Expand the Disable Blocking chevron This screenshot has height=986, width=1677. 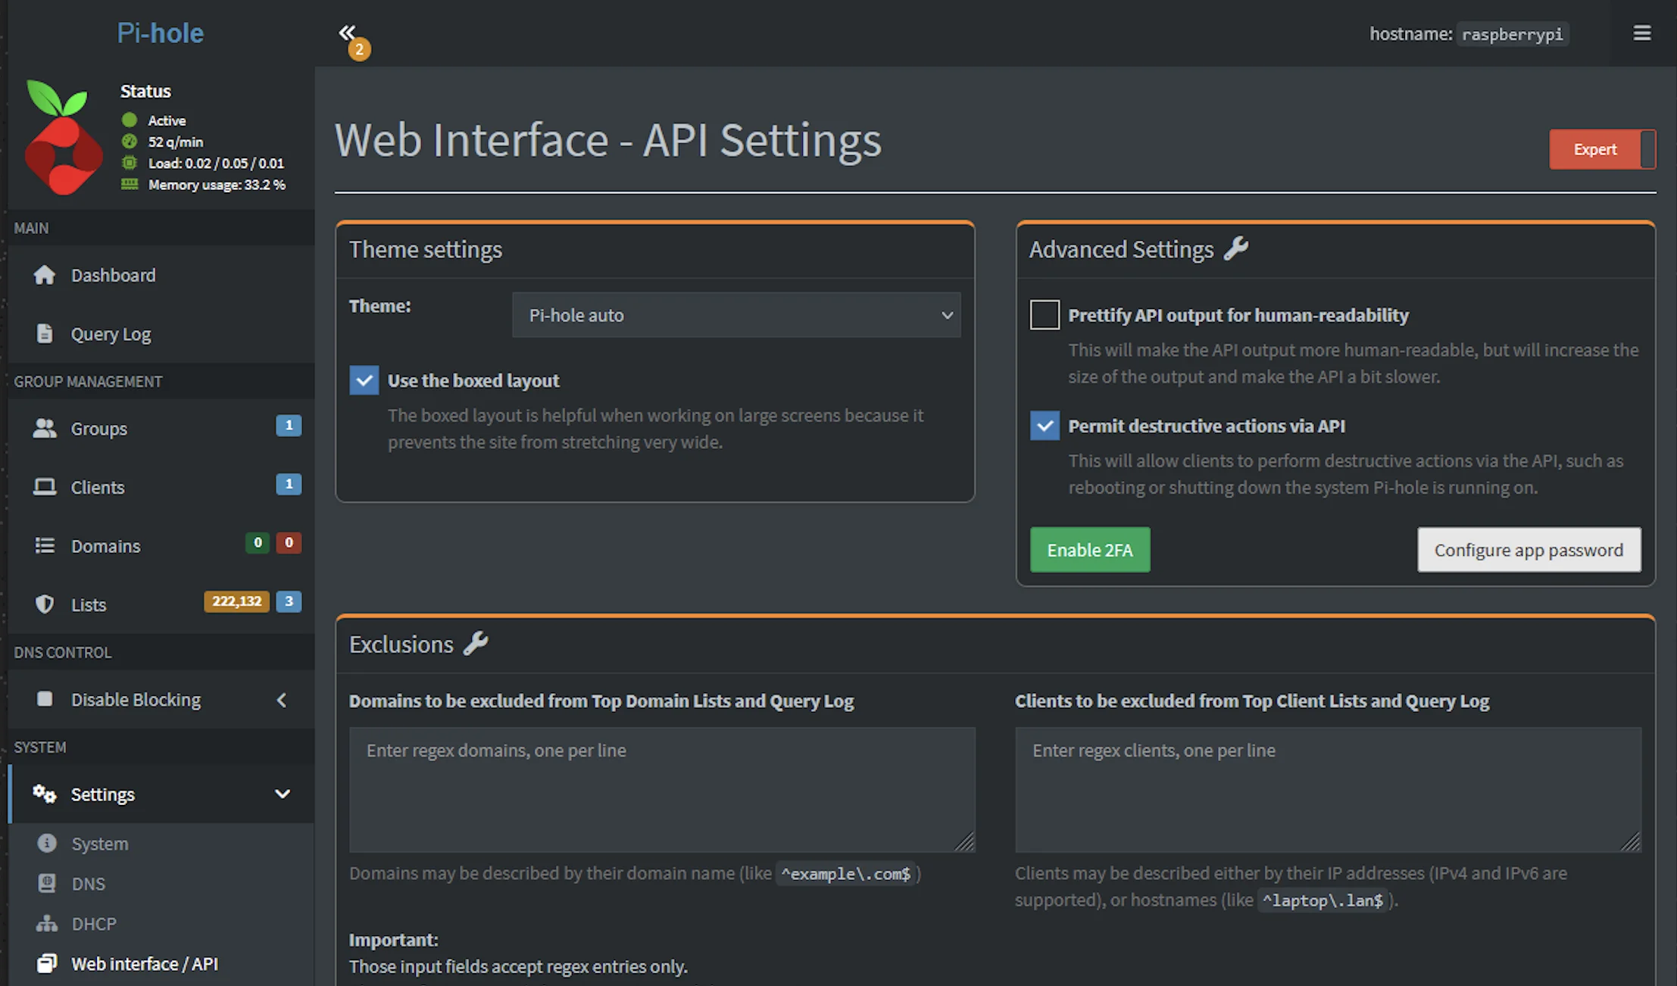click(x=282, y=699)
